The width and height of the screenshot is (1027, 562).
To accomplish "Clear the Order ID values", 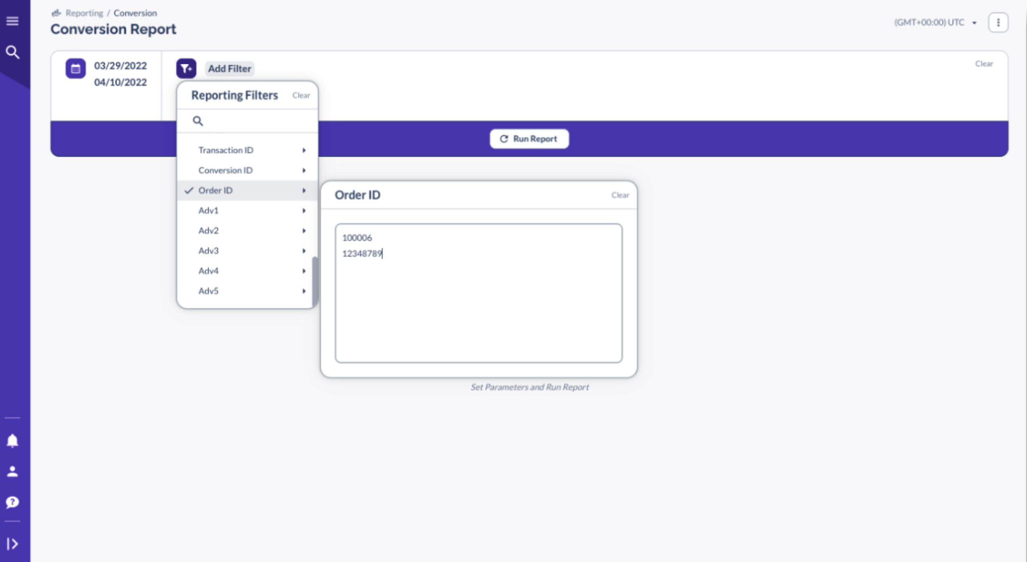I will pyautogui.click(x=620, y=195).
